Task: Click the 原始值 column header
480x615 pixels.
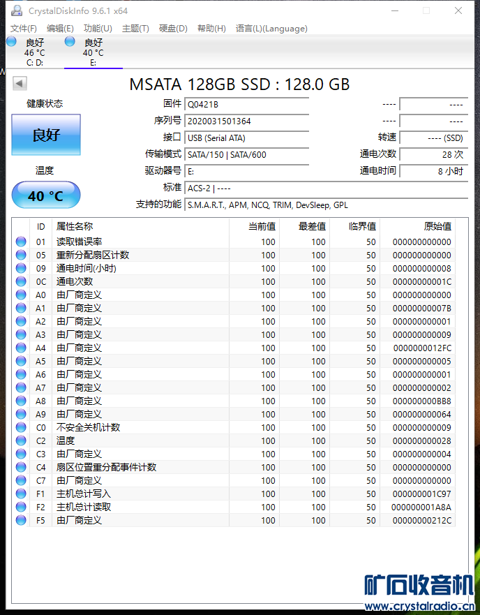Action: tap(437, 226)
